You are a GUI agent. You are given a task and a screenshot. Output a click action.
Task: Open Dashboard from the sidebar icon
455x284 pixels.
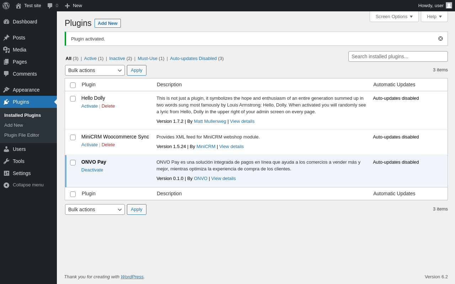6,22
